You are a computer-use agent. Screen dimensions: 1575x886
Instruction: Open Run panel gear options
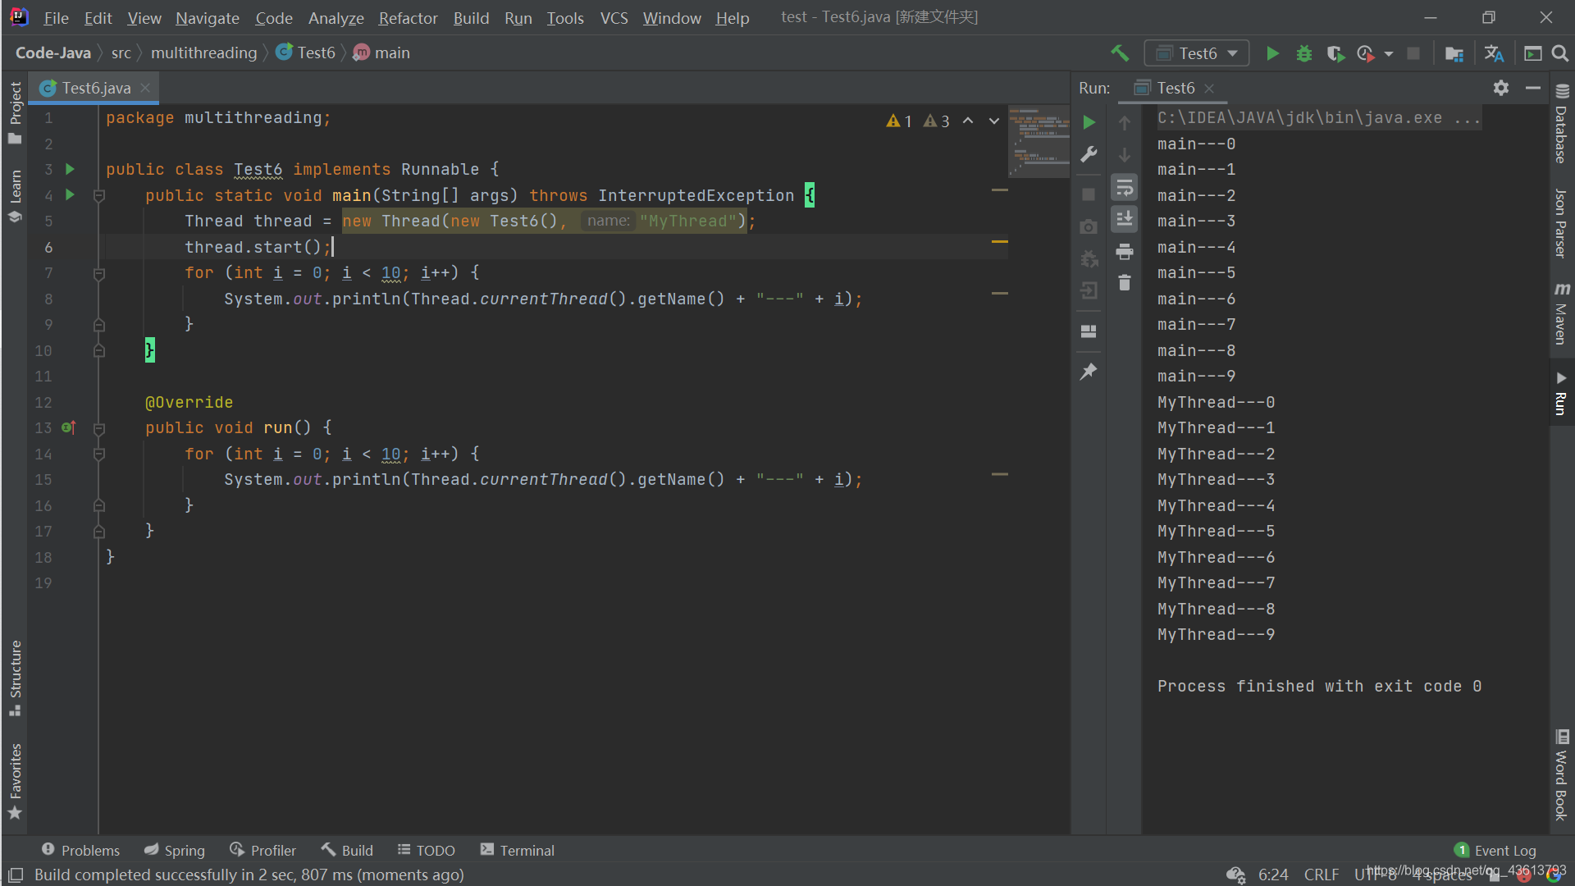click(x=1501, y=88)
